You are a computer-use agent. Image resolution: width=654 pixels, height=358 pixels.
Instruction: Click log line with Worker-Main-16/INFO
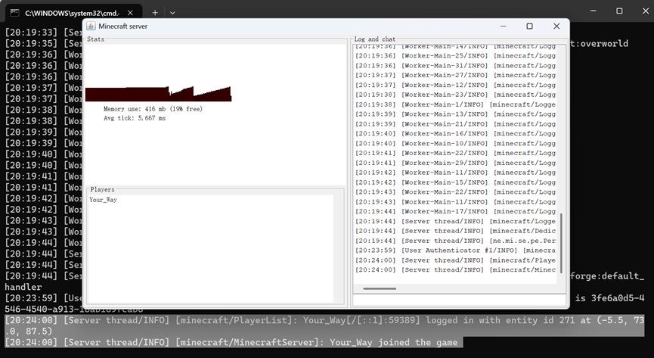455,134
